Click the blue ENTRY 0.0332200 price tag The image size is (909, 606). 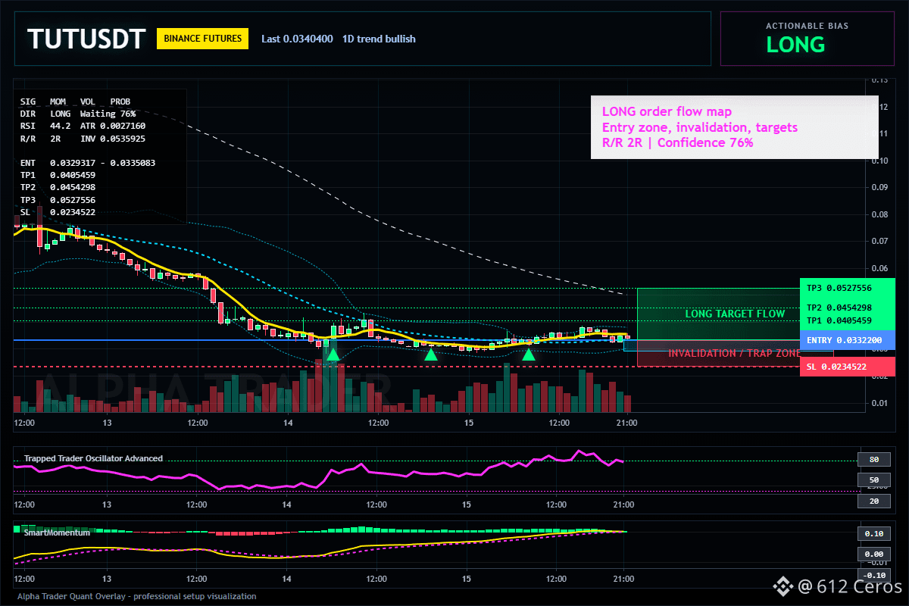tap(847, 340)
